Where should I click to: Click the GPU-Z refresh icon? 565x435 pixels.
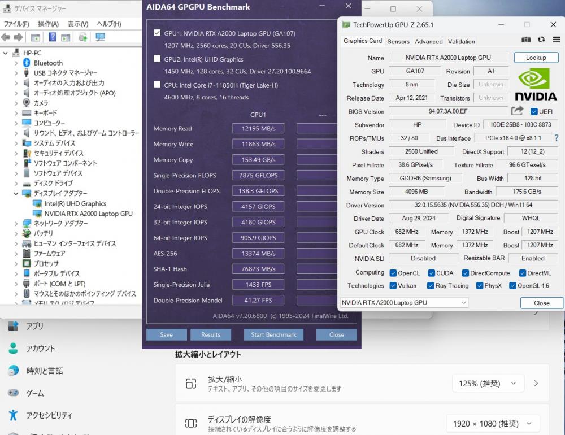[x=541, y=40]
